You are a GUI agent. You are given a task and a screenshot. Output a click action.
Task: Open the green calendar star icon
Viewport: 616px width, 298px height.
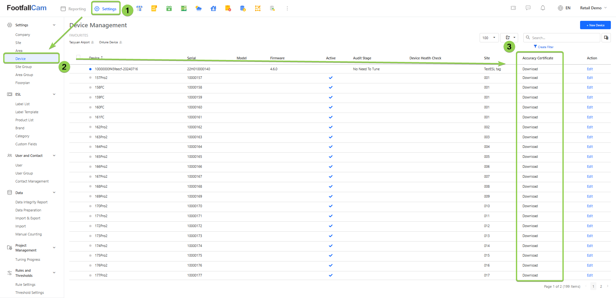coord(169,9)
